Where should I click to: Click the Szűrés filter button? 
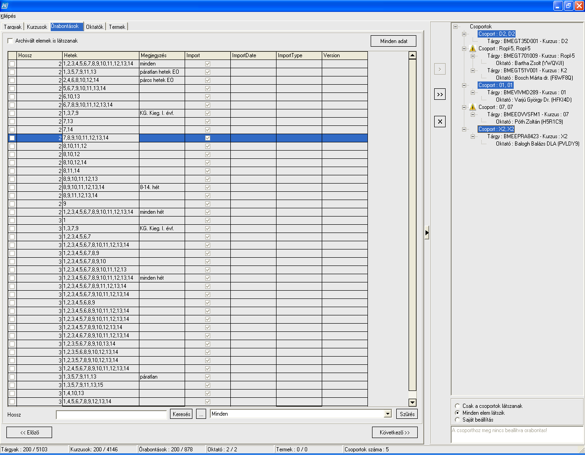(x=407, y=414)
